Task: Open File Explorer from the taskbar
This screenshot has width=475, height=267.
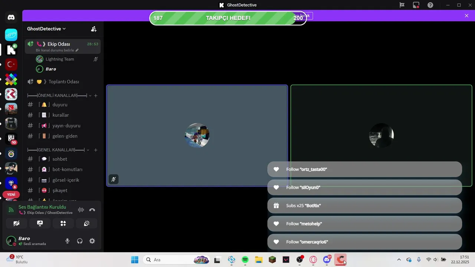Action: point(259,260)
